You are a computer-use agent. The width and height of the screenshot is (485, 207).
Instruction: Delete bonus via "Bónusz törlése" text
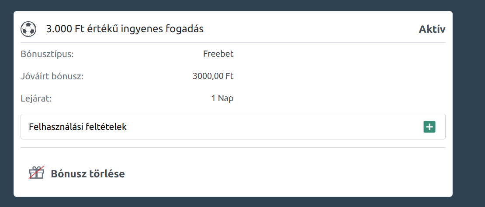click(88, 174)
